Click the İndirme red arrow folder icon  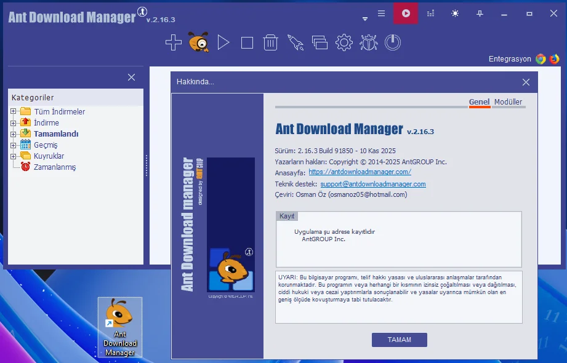(x=25, y=122)
